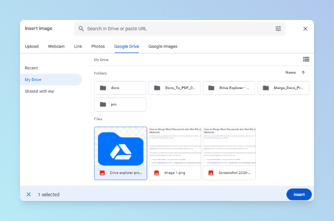Show Recent files in sidebar

click(x=32, y=68)
